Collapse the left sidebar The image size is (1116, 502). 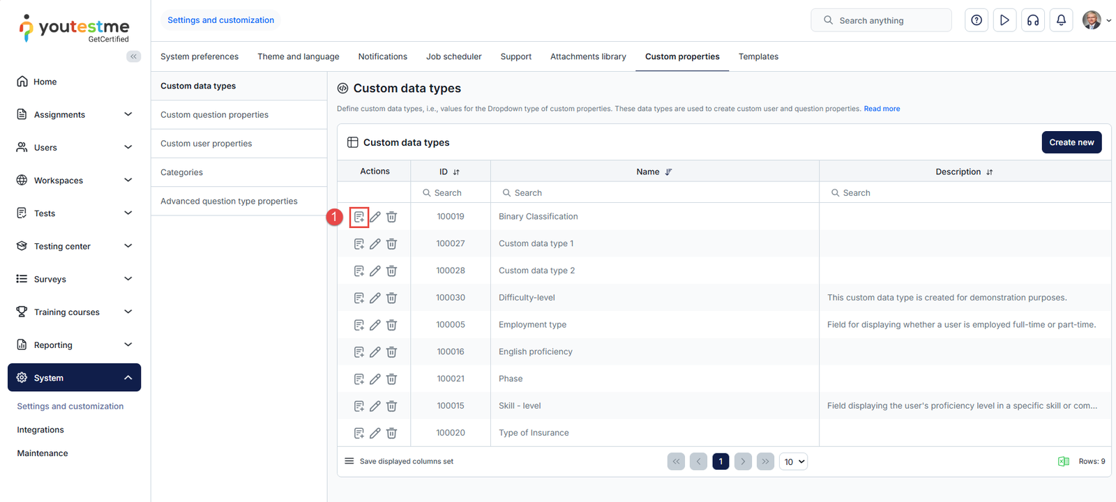click(133, 56)
